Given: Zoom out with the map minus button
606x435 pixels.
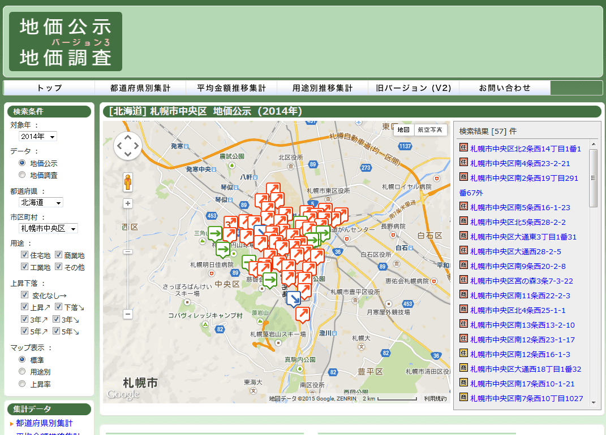Looking at the screenshot, I should pos(128,314).
